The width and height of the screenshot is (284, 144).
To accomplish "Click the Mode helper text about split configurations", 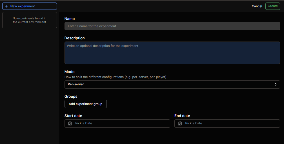I will (116, 77).
